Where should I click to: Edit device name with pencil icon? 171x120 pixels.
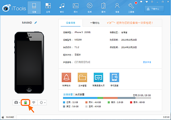pyautogui.click(x=36, y=23)
